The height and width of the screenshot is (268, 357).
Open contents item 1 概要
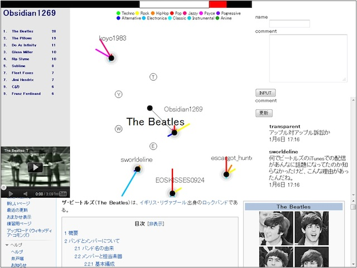click(71, 233)
